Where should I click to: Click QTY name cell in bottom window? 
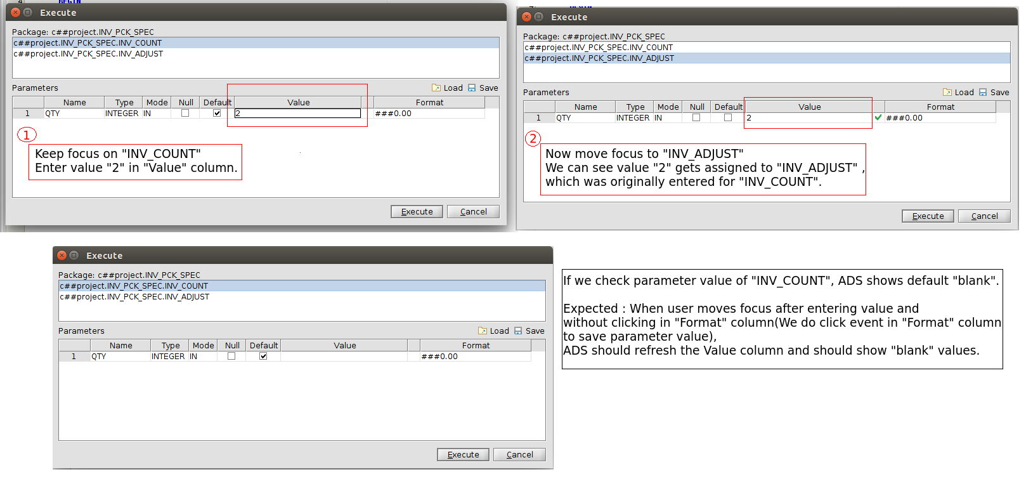pyautogui.click(x=120, y=356)
